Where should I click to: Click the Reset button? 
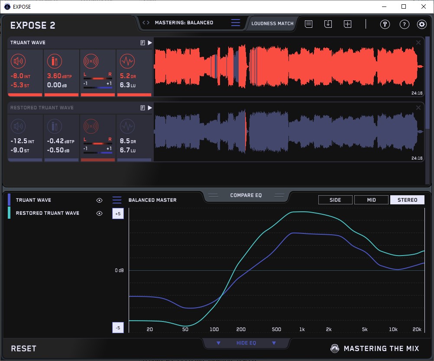tap(23, 348)
